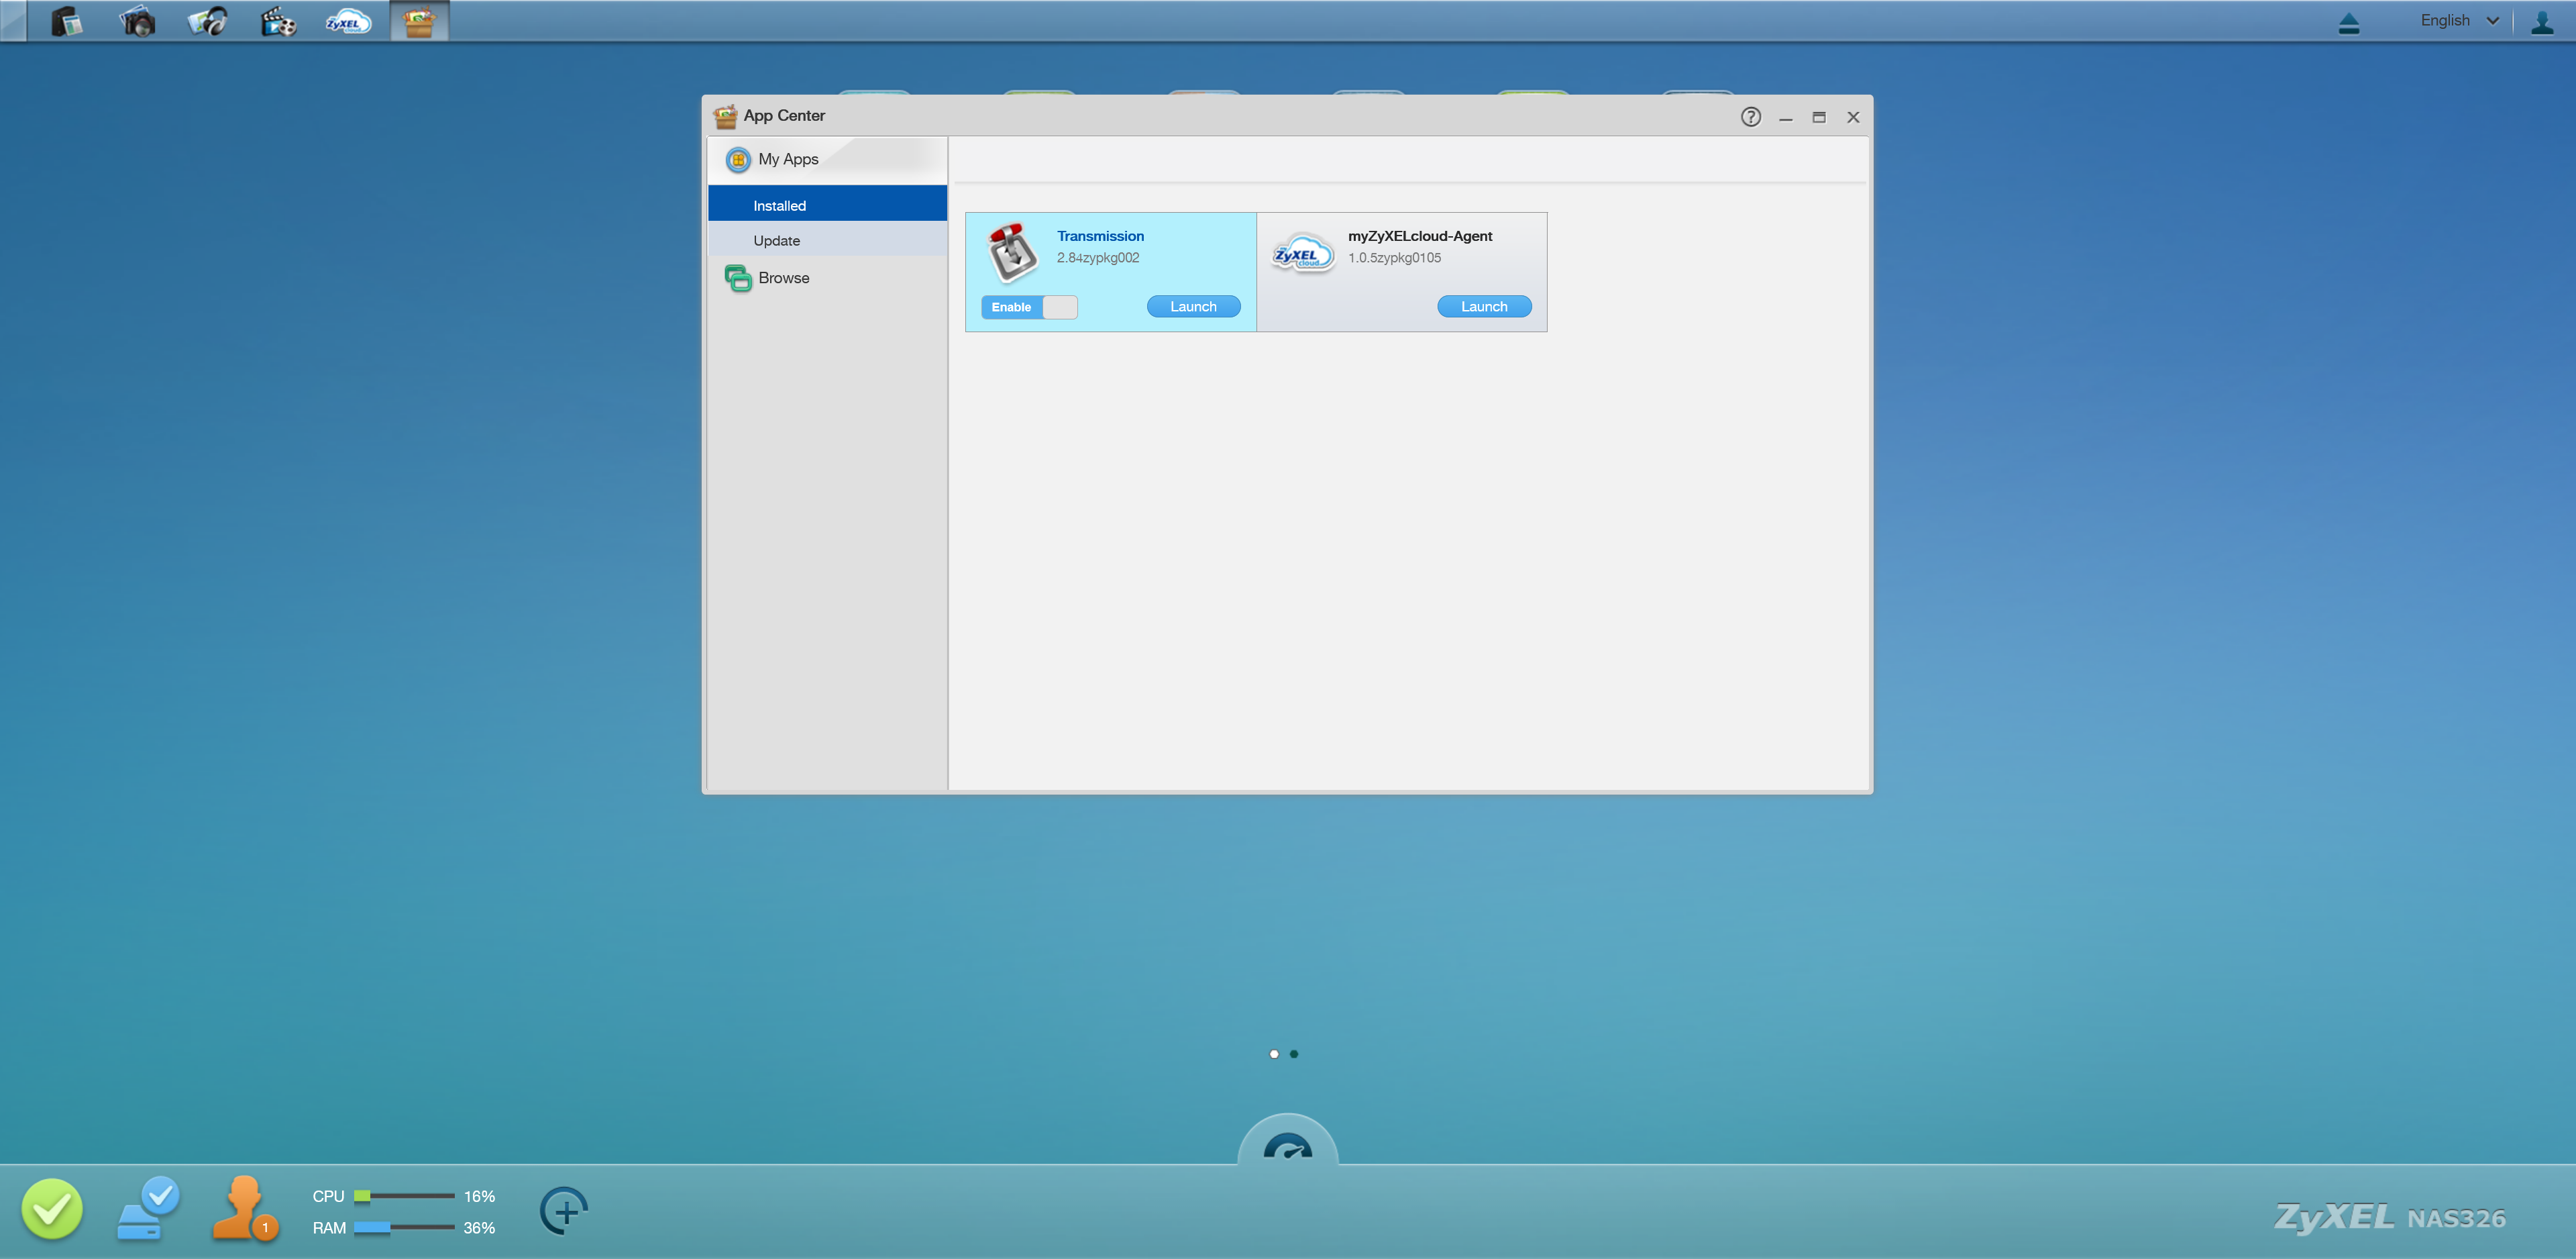2576x1259 pixels.
Task: Click the Transmission app icon
Action: click(1012, 252)
